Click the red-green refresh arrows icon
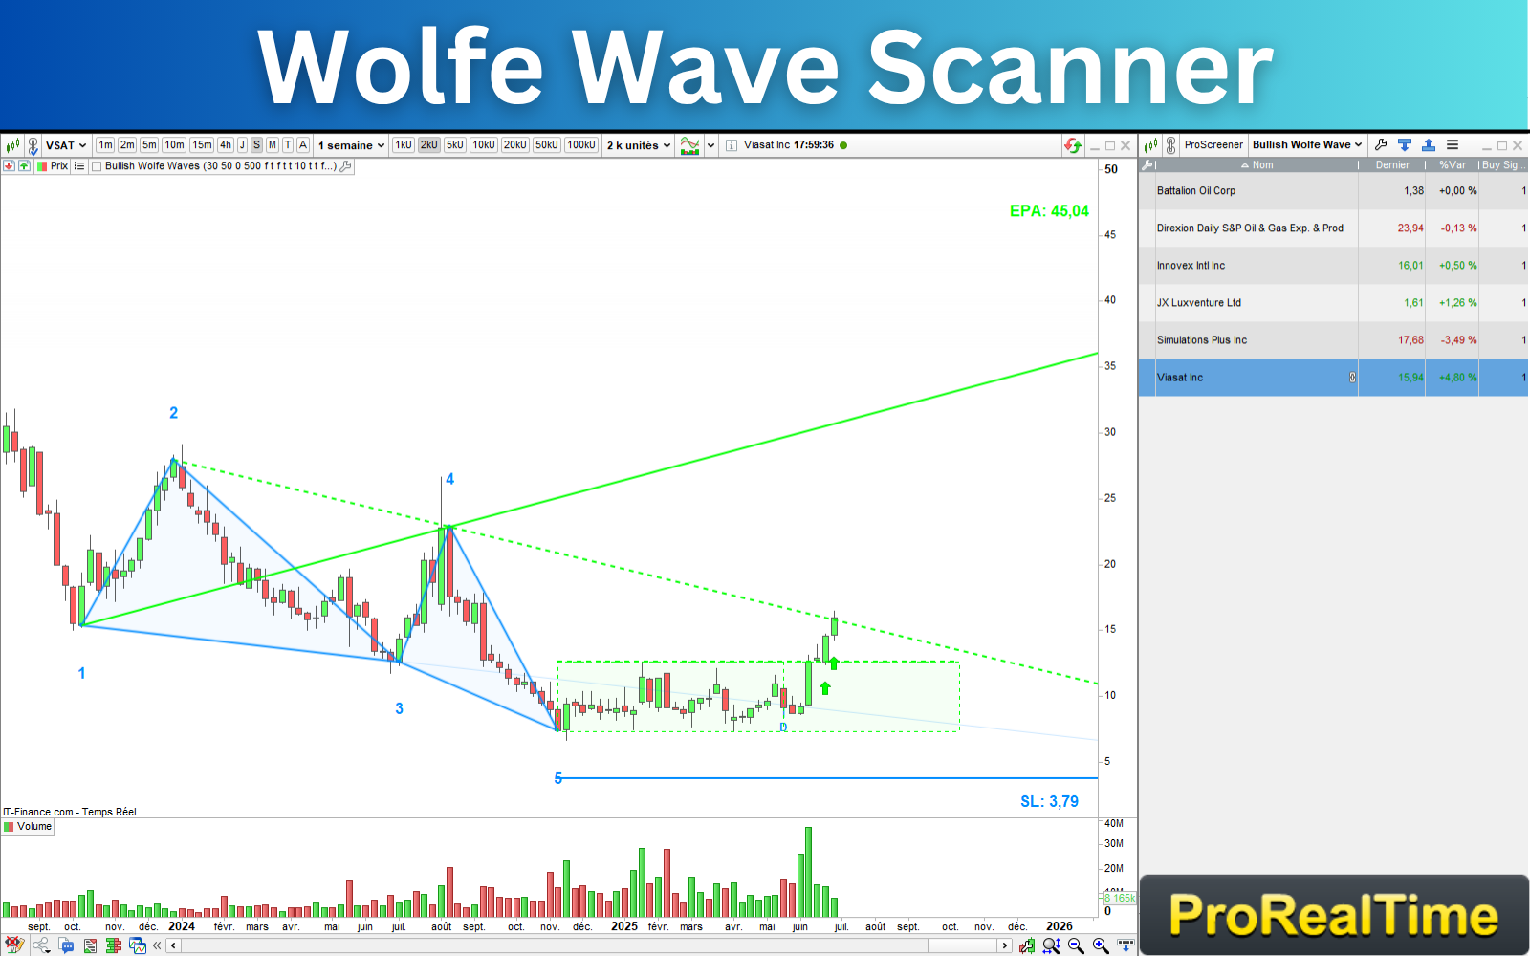1530x956 pixels. click(x=1073, y=145)
